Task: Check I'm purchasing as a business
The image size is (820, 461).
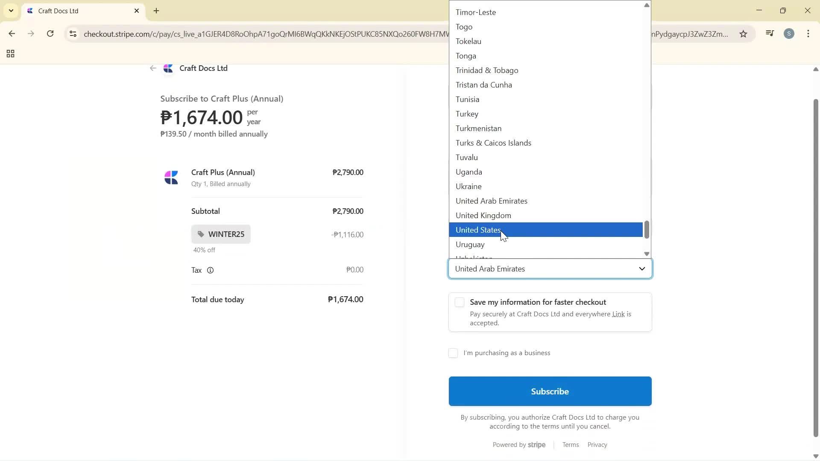Action: tap(453, 353)
